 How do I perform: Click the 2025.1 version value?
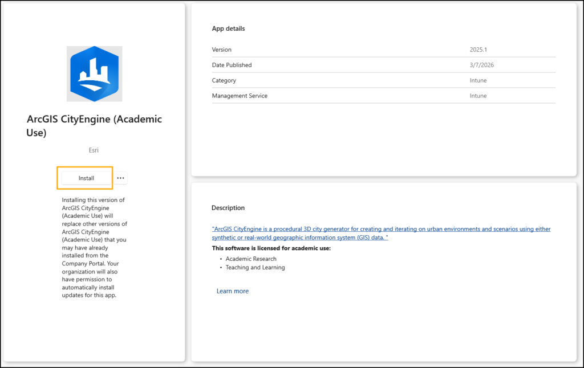479,50
